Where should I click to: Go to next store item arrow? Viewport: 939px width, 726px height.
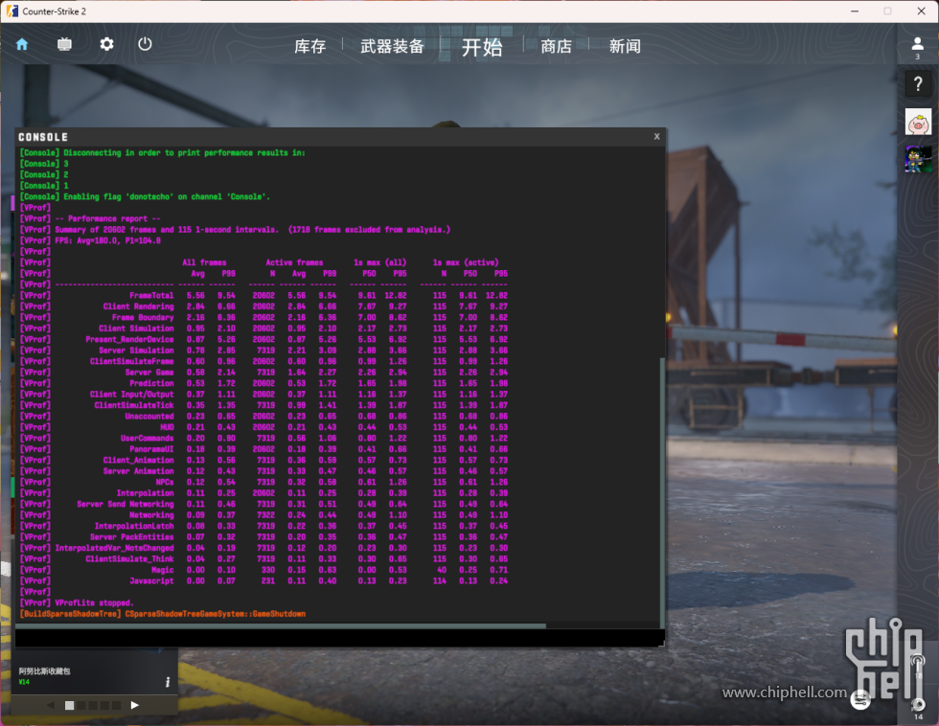pyautogui.click(x=135, y=705)
